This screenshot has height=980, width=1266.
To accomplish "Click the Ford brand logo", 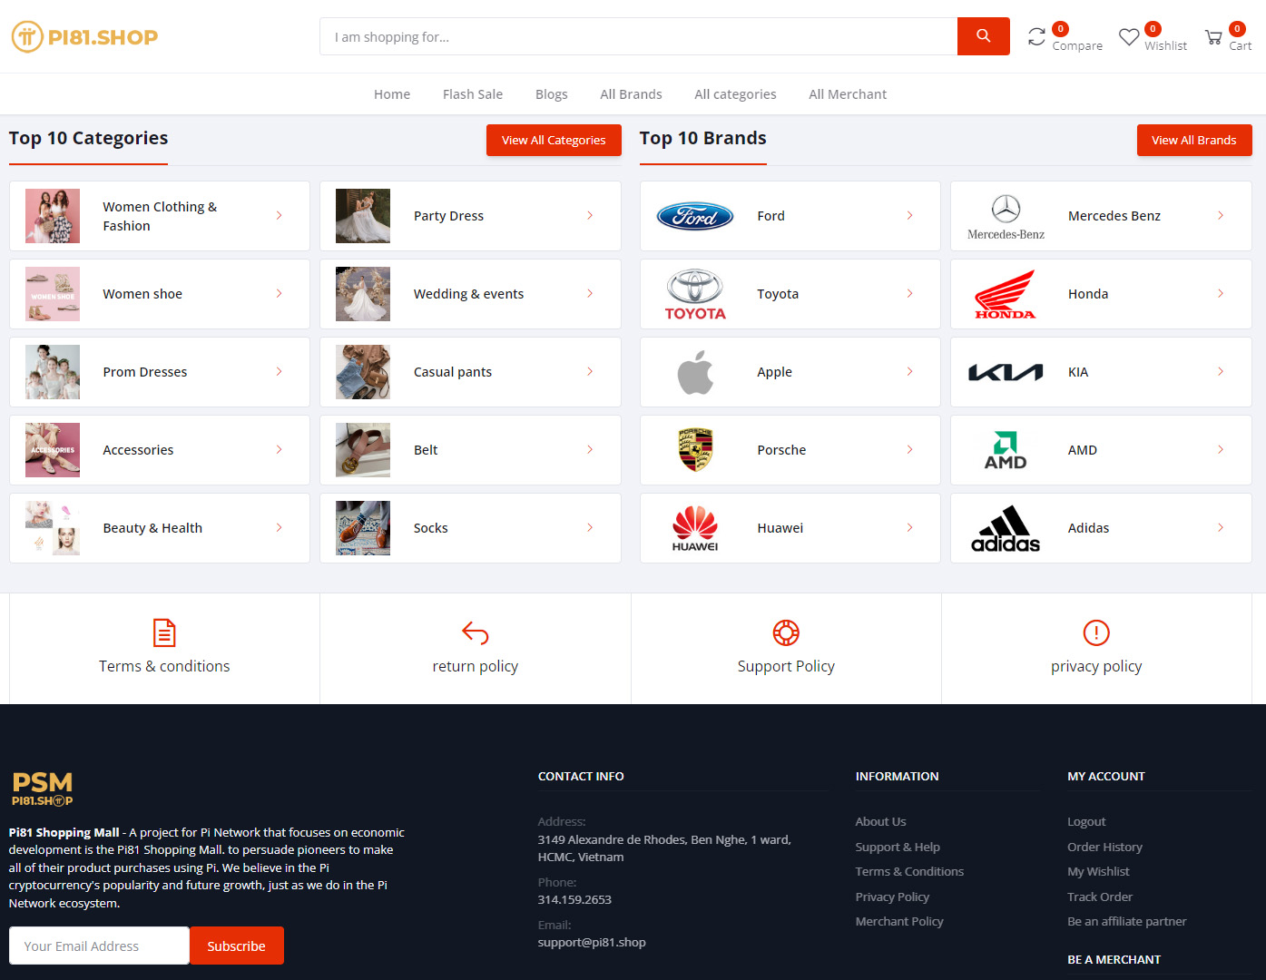I will 695,216.
